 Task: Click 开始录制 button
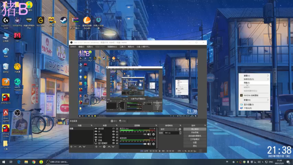[x=195, y=132]
